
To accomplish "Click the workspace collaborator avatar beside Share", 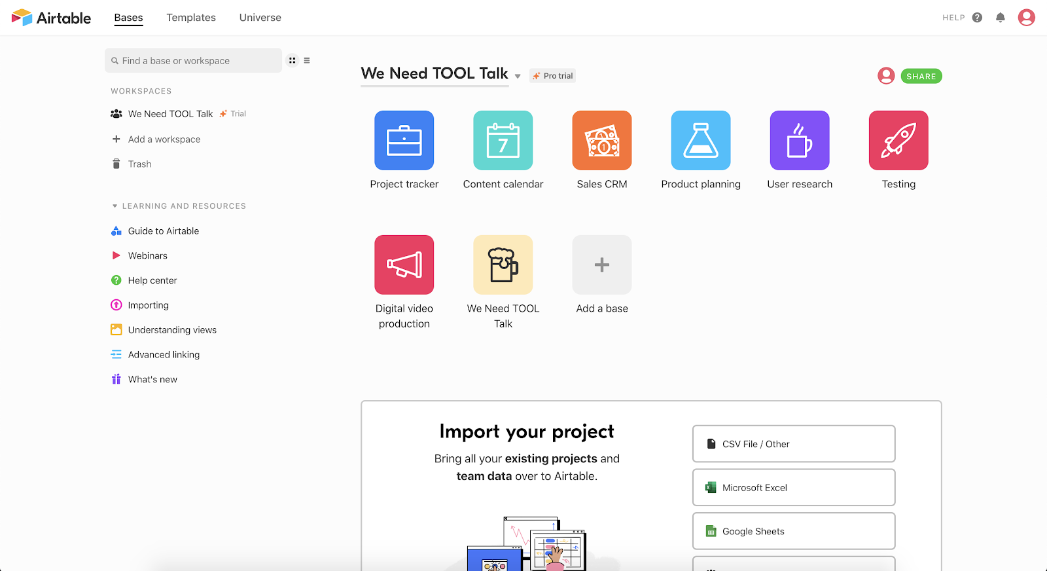I will [x=886, y=76].
